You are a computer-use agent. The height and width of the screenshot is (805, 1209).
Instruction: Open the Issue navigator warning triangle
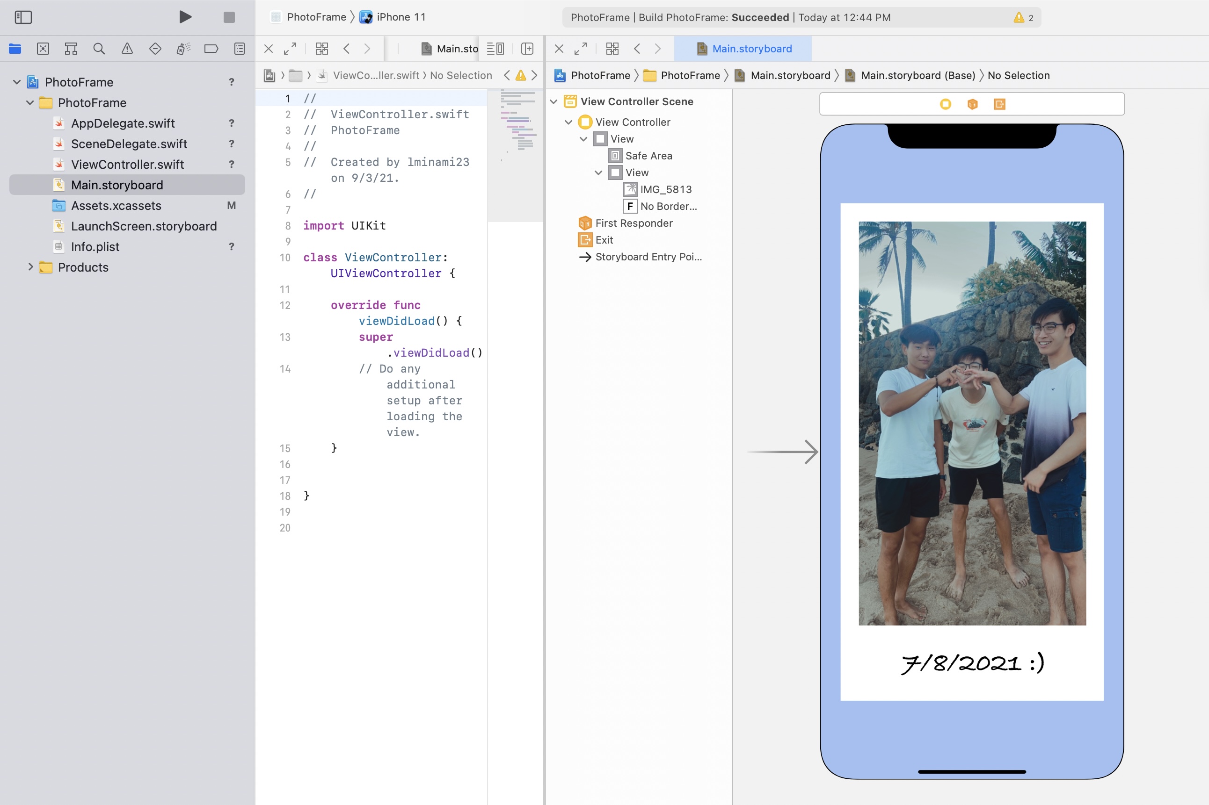pyautogui.click(x=127, y=49)
